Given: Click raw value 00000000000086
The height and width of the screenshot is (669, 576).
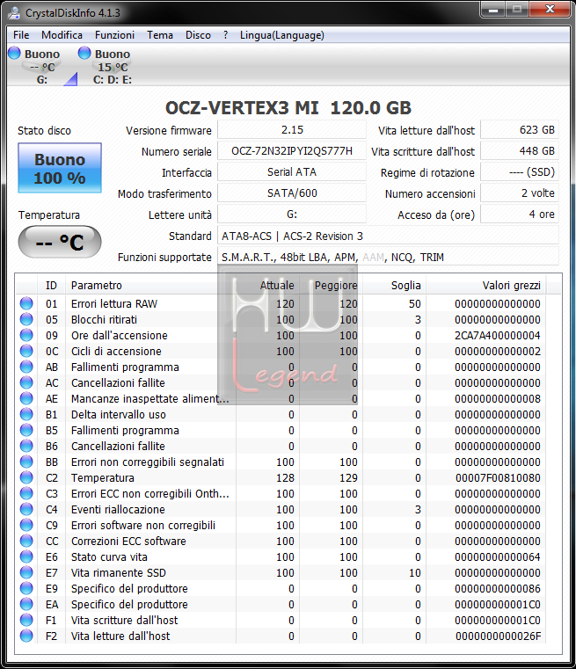Looking at the screenshot, I should pos(498,588).
